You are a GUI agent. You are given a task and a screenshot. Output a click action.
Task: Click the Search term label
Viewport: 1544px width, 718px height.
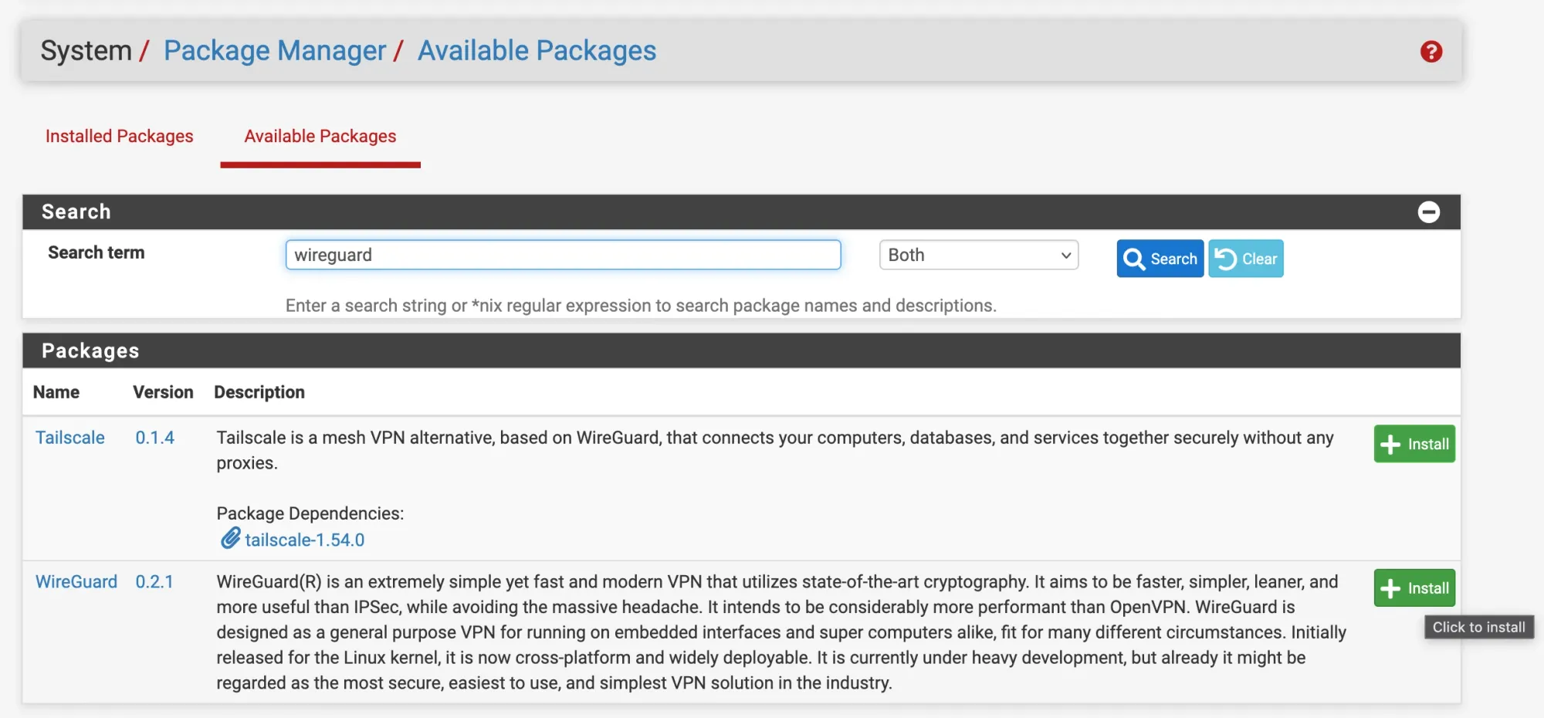[x=96, y=252]
